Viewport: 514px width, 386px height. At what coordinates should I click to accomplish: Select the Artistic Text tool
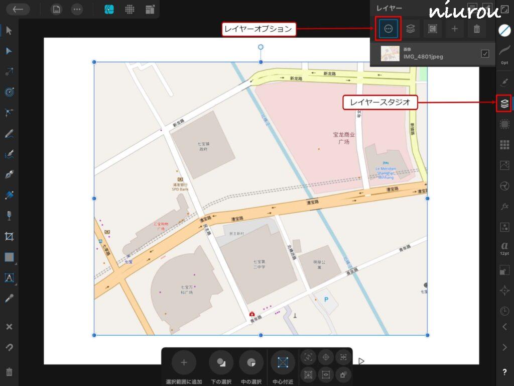tap(9, 277)
